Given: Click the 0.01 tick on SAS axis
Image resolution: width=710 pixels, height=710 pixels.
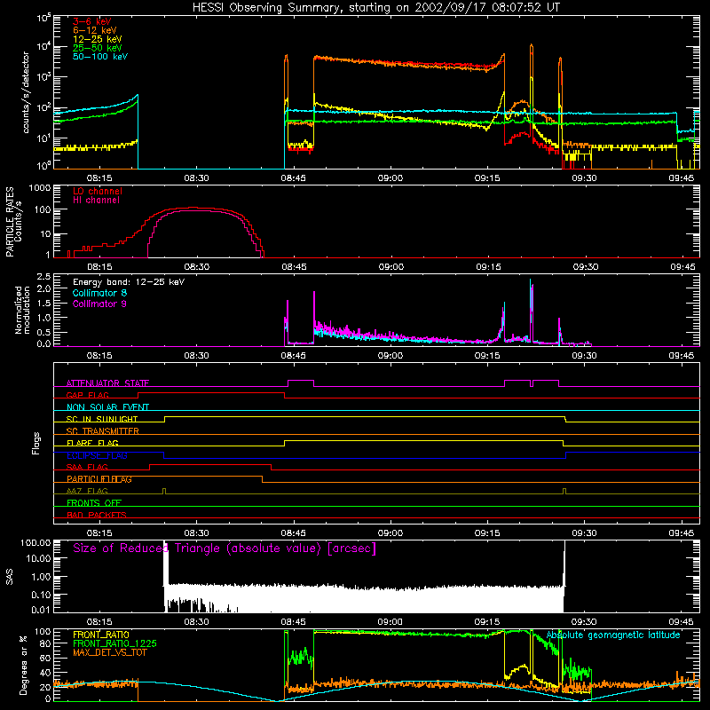Looking at the screenshot, I should tap(41, 610).
